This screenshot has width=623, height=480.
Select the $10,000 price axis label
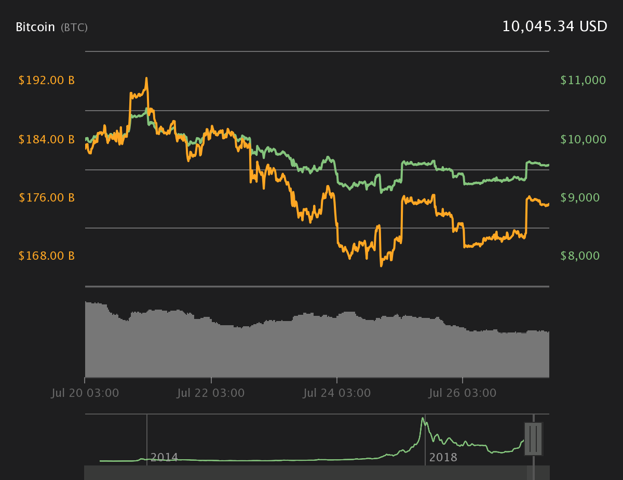(x=583, y=139)
